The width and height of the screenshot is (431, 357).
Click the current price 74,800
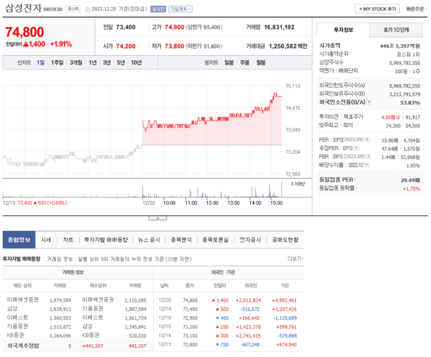pos(25,32)
